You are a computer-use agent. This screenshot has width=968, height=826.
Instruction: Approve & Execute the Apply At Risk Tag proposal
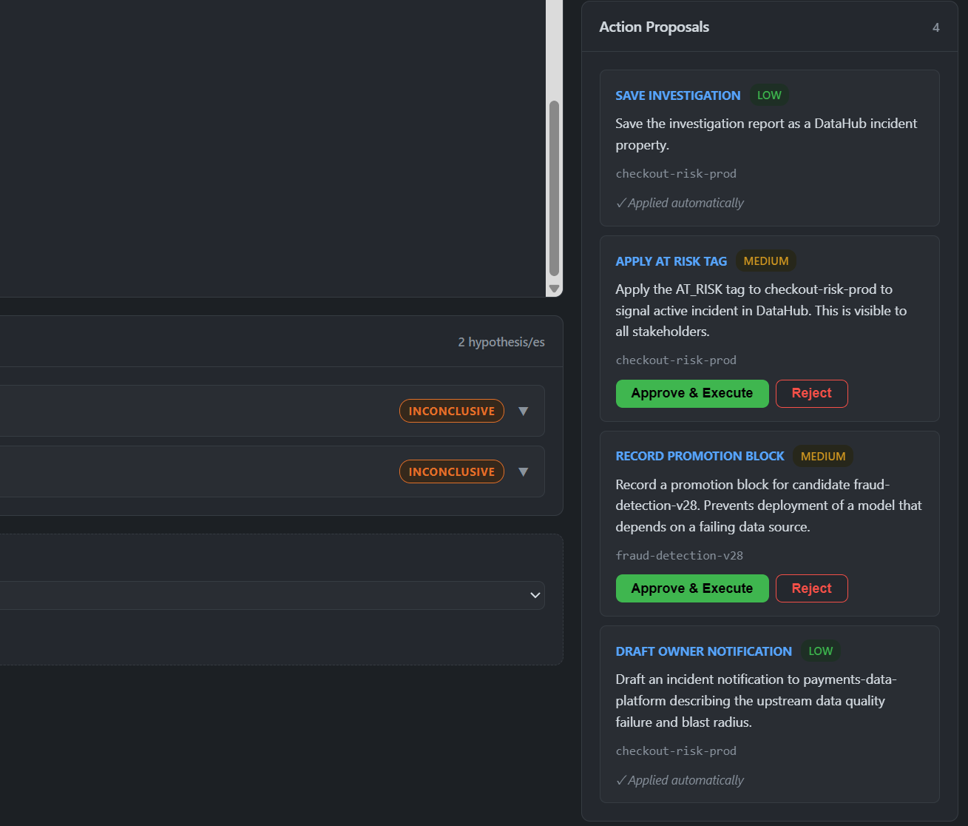[x=692, y=393]
